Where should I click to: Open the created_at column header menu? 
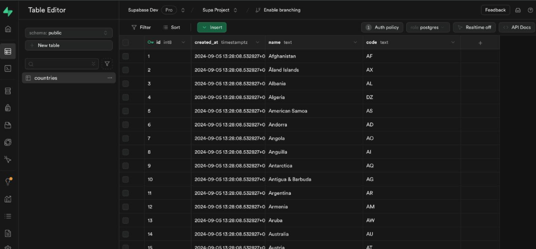click(257, 42)
